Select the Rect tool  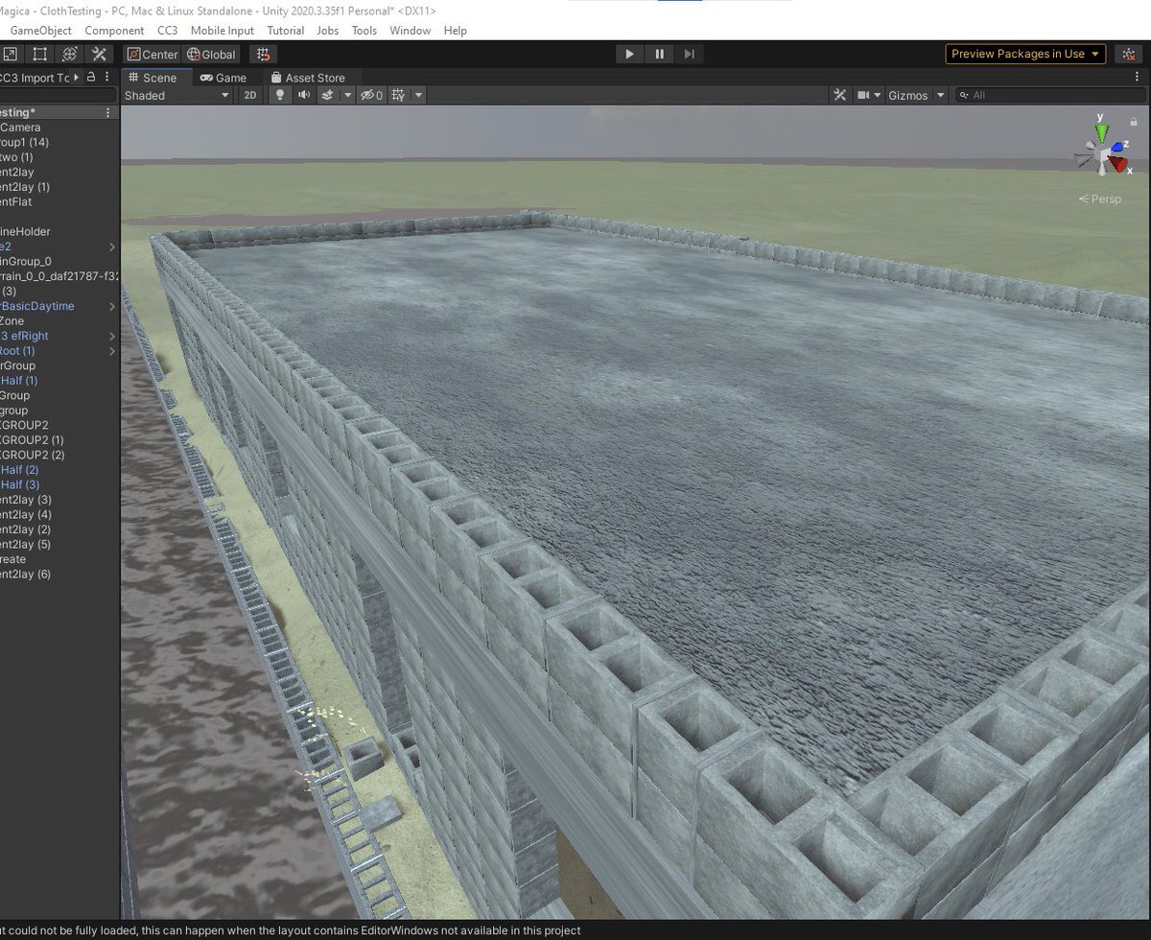click(x=41, y=55)
